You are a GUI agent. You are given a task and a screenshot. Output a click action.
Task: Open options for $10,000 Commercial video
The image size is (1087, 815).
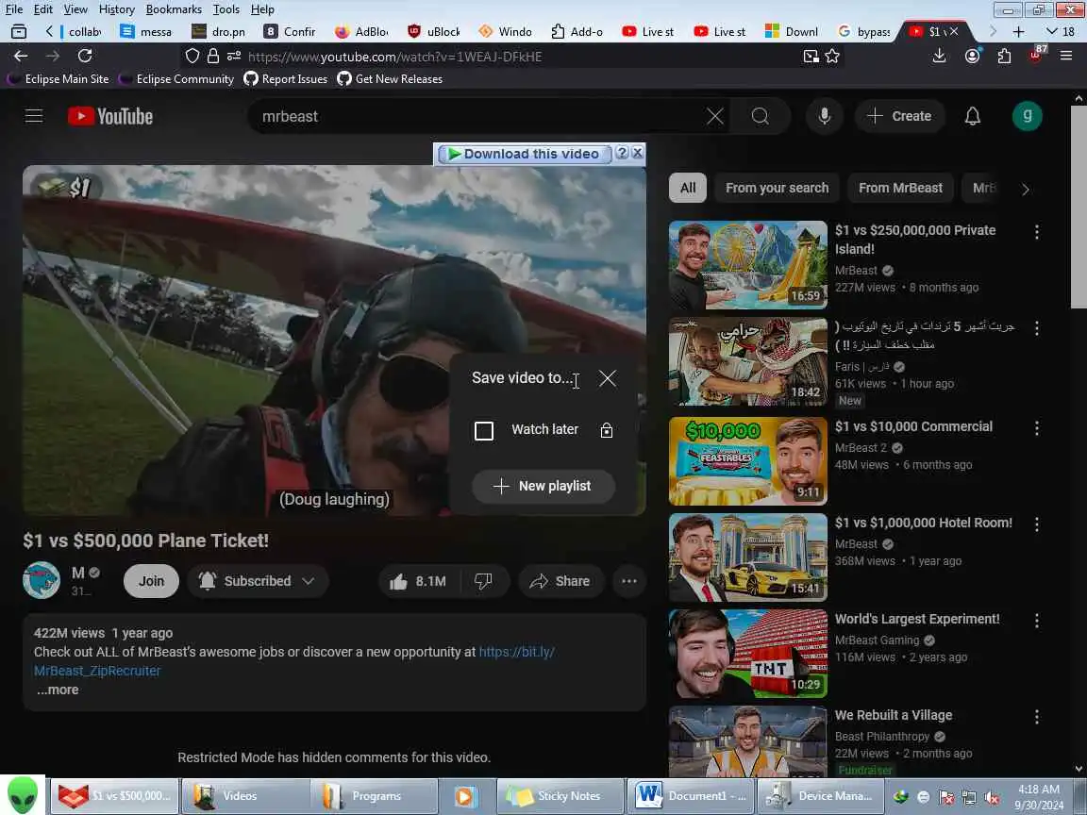click(x=1036, y=428)
